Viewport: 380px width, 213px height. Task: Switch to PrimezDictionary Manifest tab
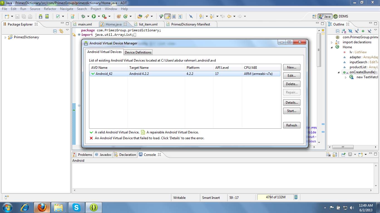[191, 24]
